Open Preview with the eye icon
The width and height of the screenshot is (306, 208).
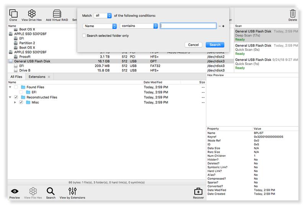[15, 191]
